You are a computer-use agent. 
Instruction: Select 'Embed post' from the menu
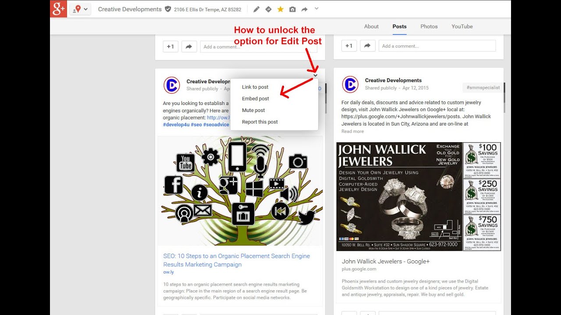point(256,99)
